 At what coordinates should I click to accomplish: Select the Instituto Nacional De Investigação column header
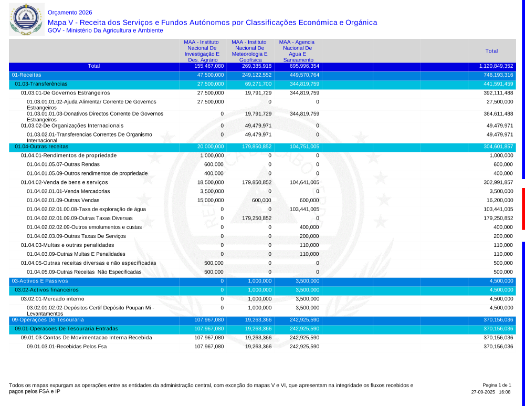[202, 51]
